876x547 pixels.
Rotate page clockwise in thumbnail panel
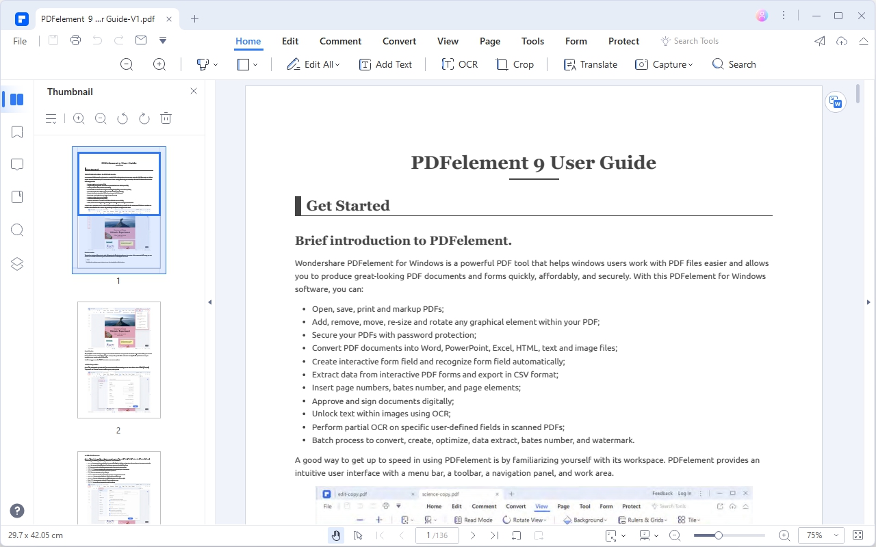click(x=144, y=118)
